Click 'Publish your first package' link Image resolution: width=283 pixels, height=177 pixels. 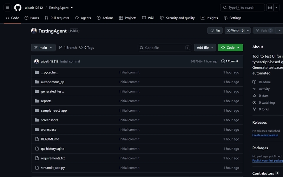click(x=268, y=160)
